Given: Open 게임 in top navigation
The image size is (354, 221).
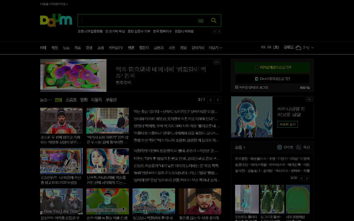Looking at the screenshot, I should [183, 48].
